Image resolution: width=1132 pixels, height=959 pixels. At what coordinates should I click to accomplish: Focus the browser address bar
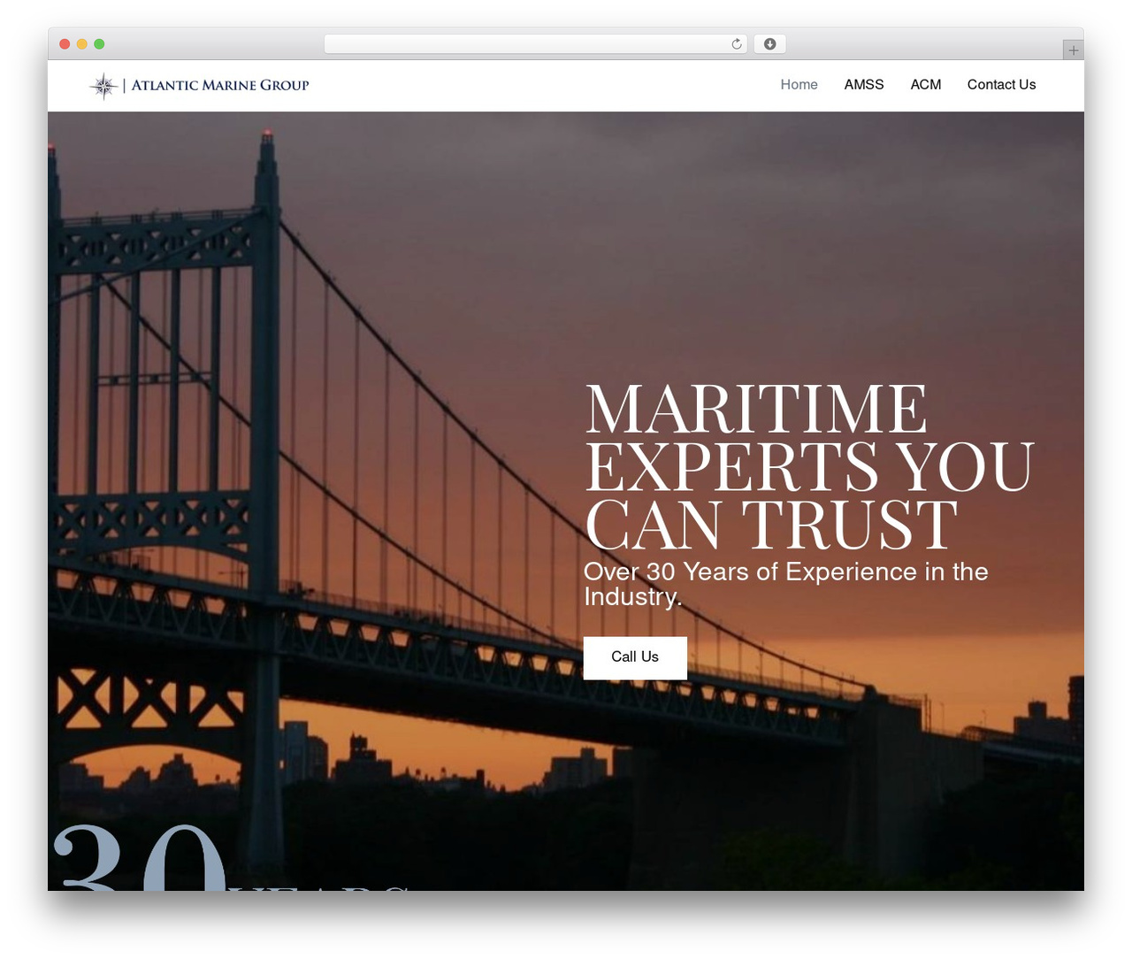point(536,44)
